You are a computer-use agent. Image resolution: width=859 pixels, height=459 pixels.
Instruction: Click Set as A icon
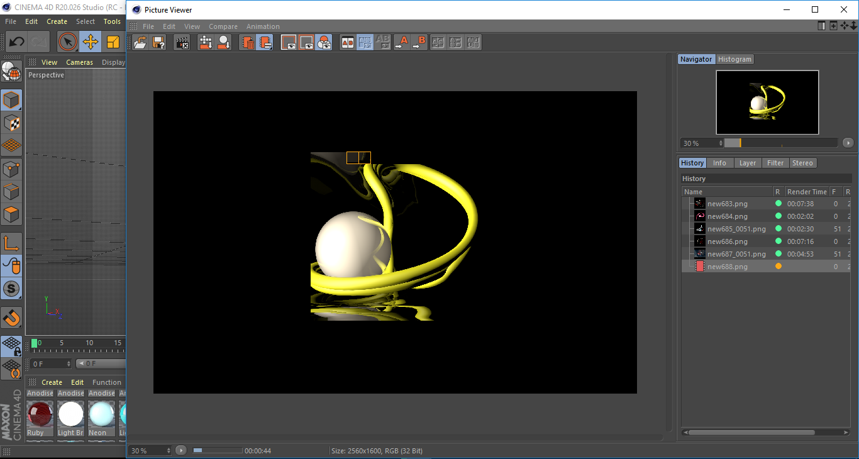pyautogui.click(x=401, y=43)
